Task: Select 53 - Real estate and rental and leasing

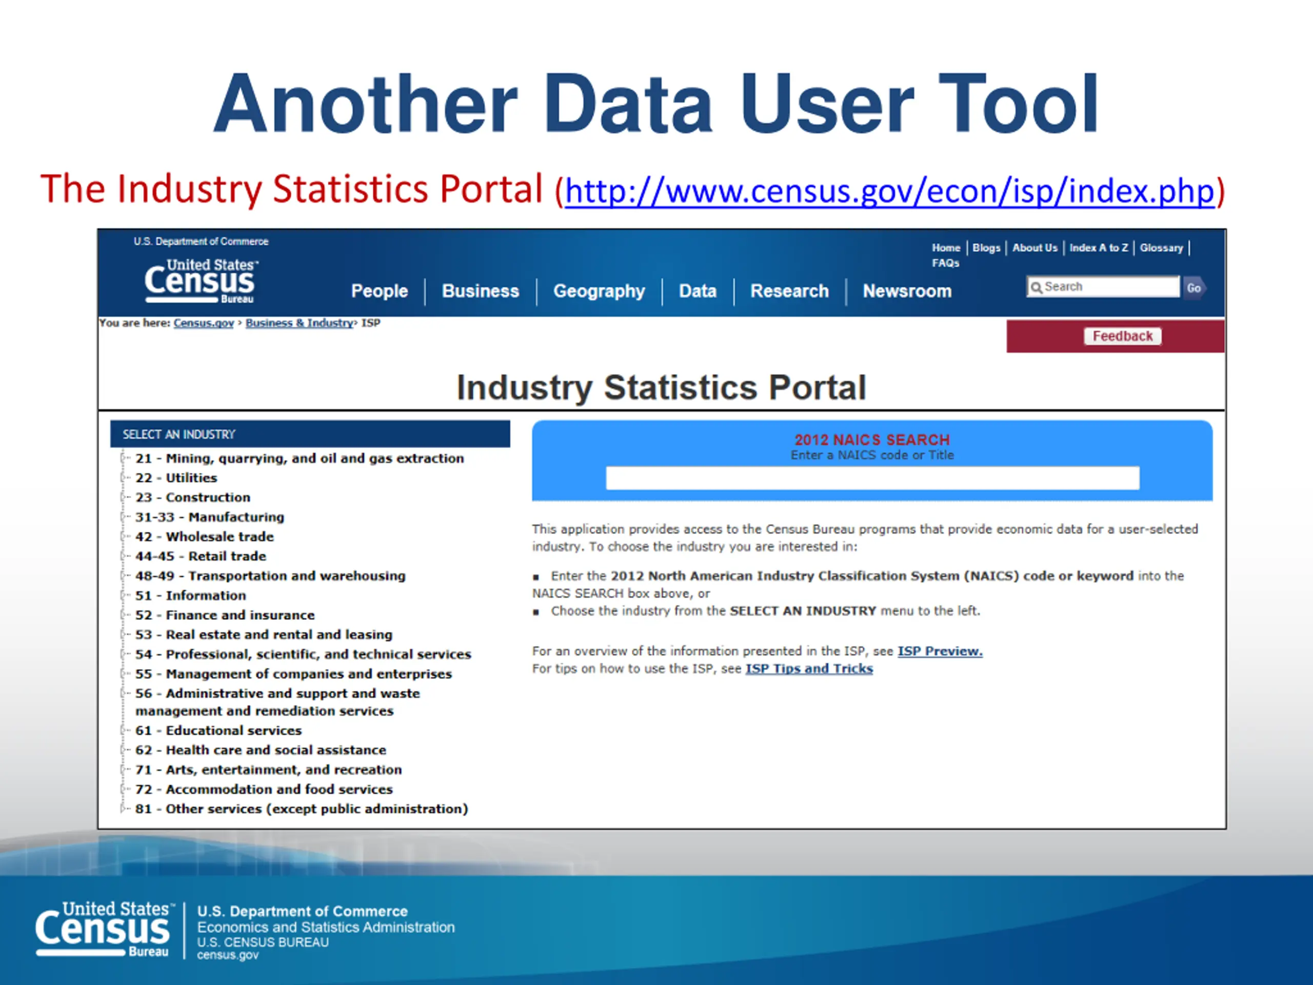Action: pos(264,635)
